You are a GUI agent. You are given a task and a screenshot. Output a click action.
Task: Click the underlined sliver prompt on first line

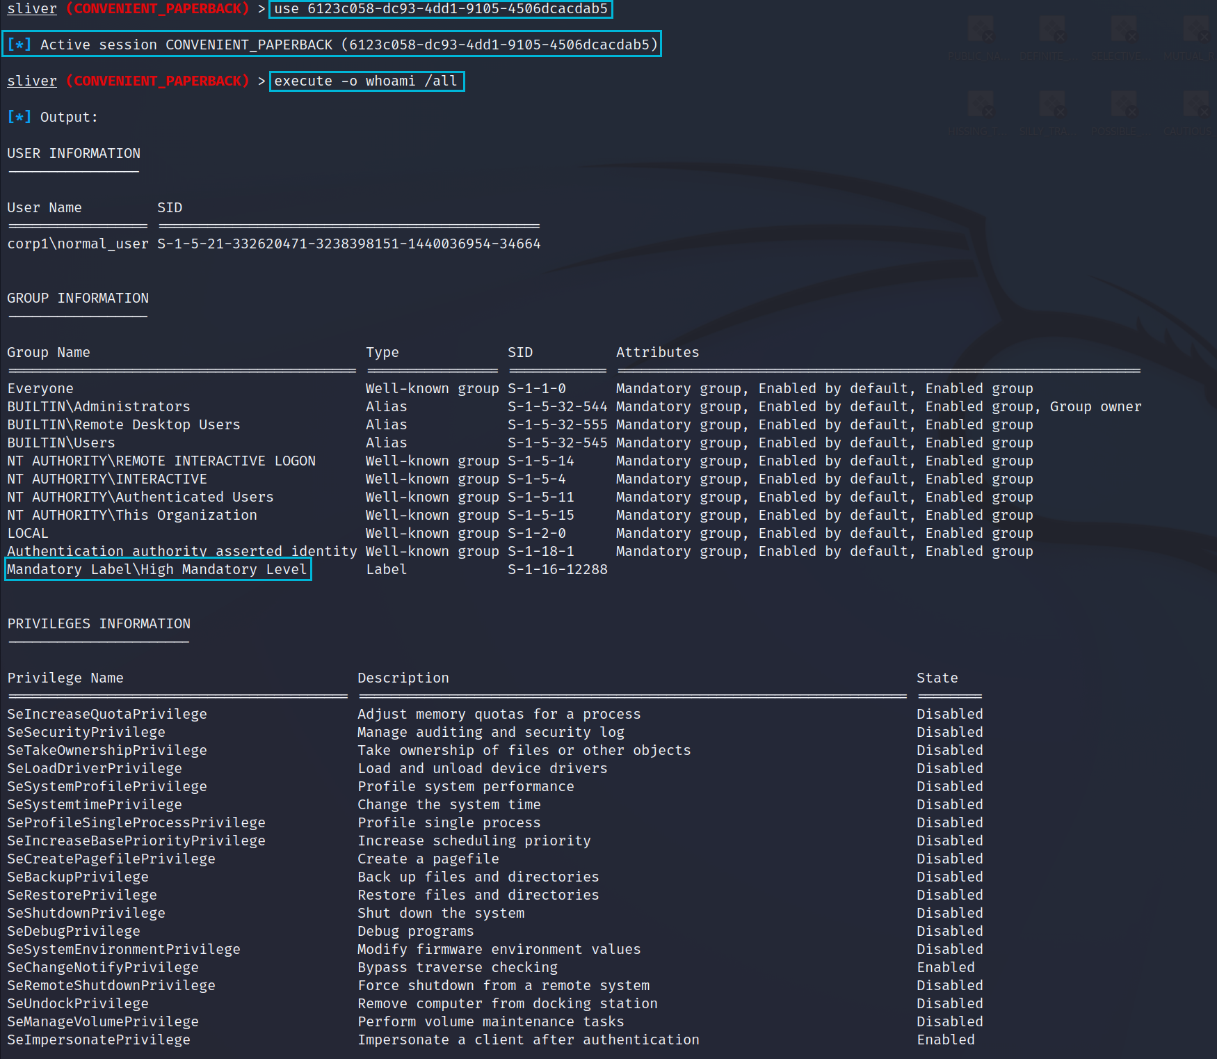click(x=32, y=9)
